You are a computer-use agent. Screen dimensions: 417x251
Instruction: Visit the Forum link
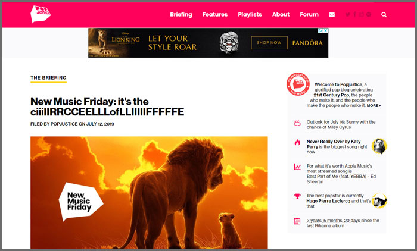[309, 15]
